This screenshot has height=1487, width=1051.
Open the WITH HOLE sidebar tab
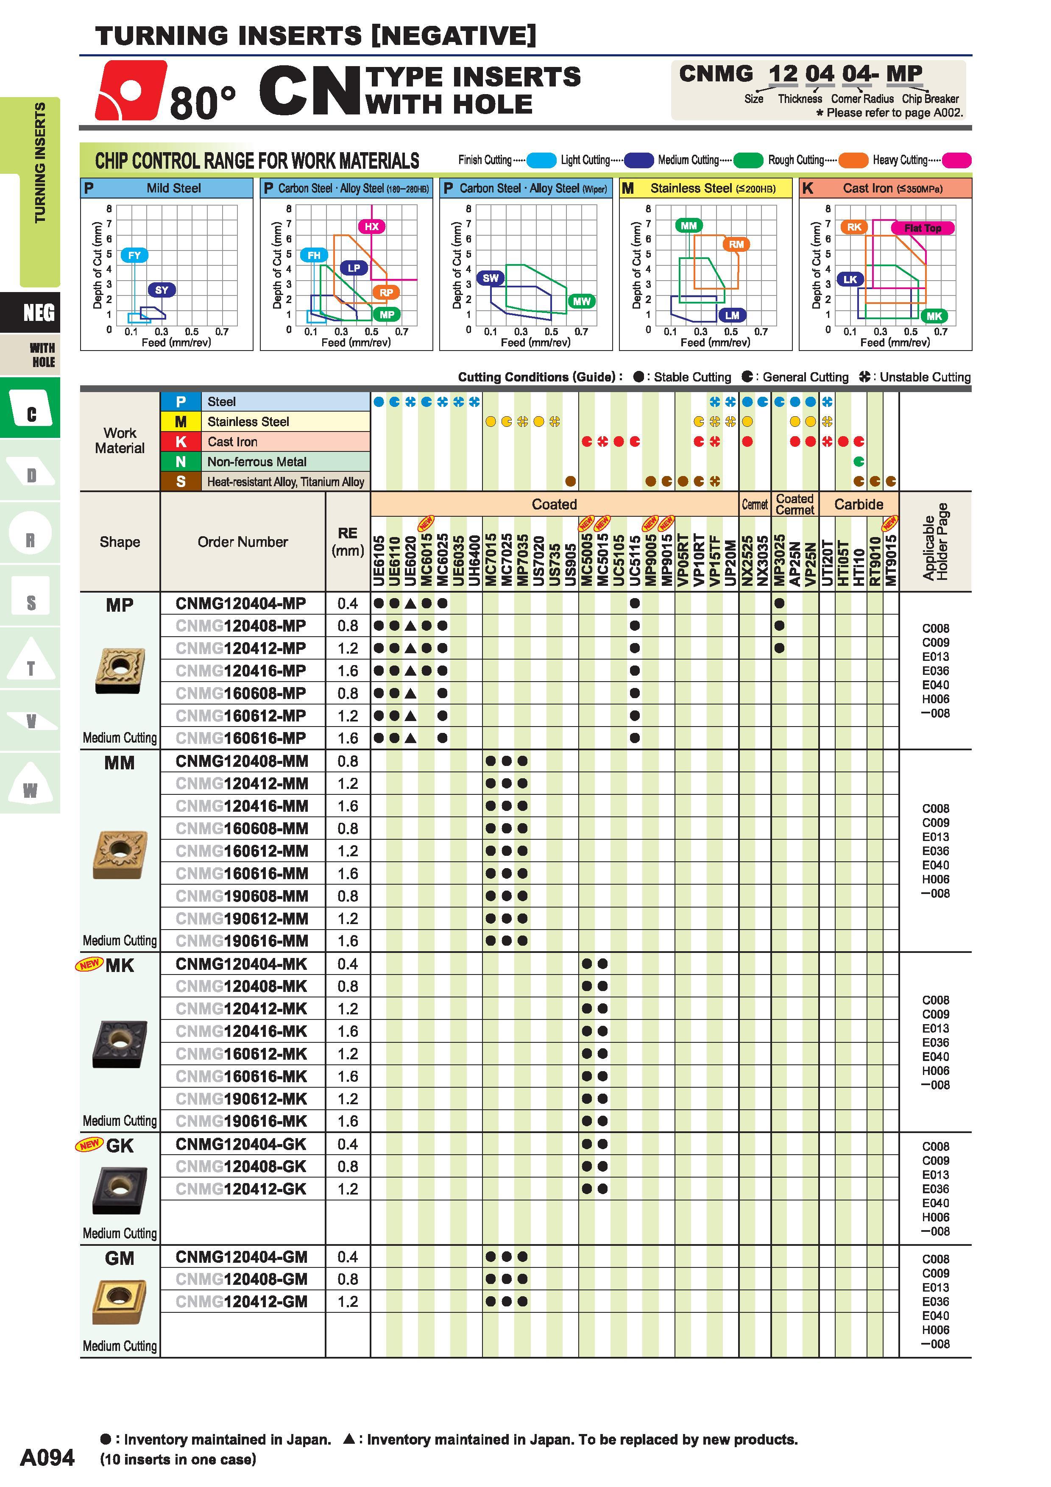(x=31, y=354)
